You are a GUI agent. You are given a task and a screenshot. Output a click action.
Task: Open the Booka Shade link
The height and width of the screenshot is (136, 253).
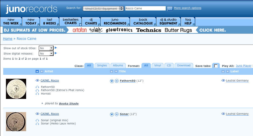point(69,103)
